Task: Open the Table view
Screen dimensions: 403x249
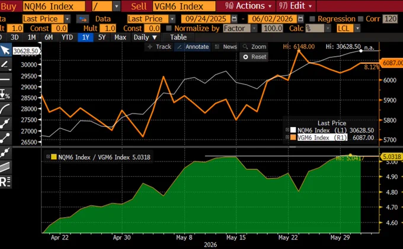Action: (178, 37)
